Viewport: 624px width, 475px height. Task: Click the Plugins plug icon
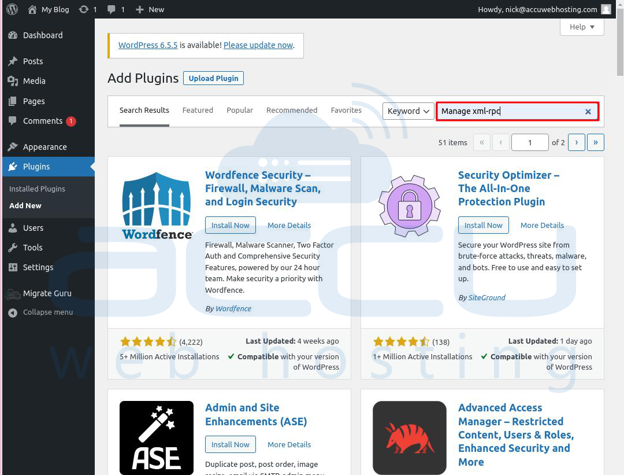pos(13,167)
